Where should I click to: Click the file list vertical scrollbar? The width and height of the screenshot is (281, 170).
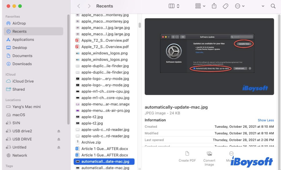pos(139,25)
